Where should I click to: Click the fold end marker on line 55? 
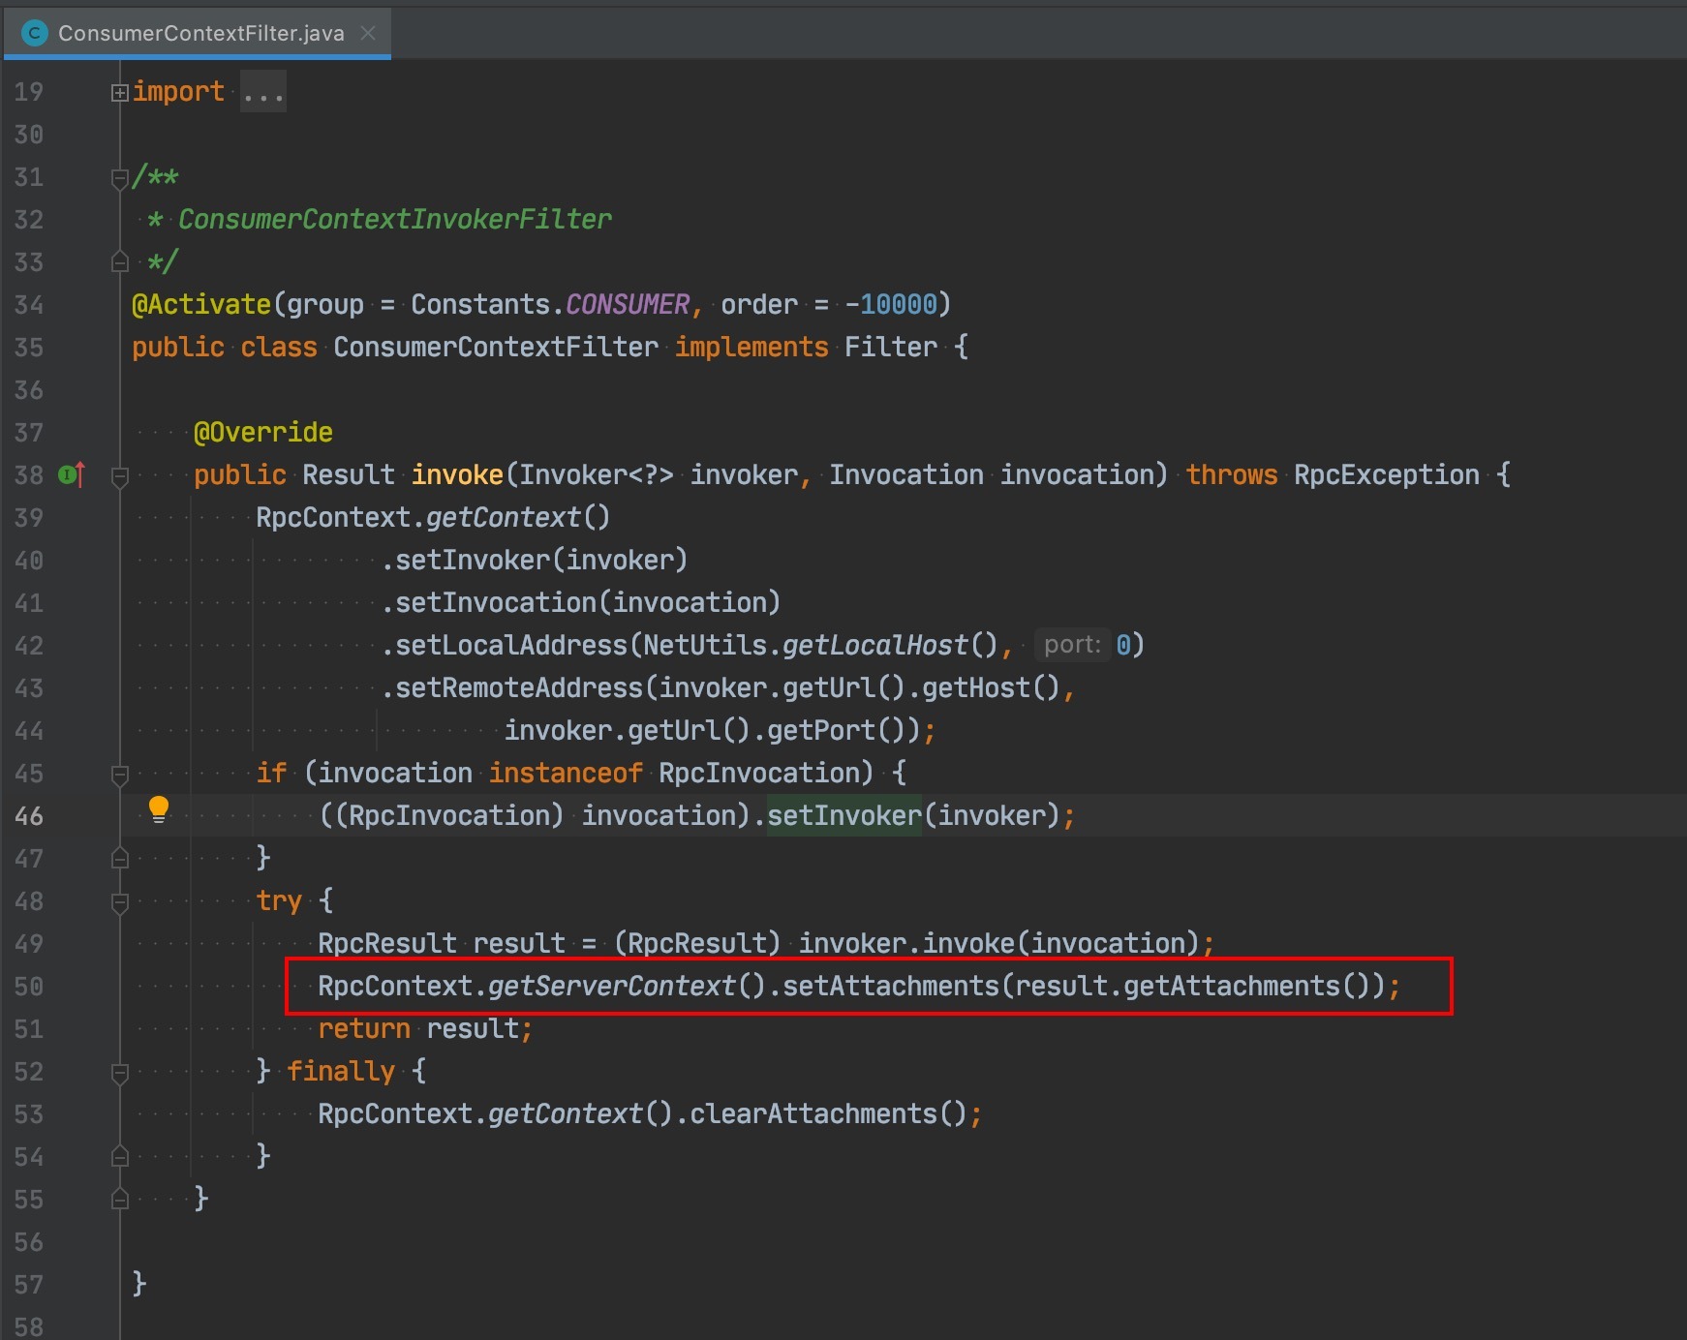tap(119, 1200)
